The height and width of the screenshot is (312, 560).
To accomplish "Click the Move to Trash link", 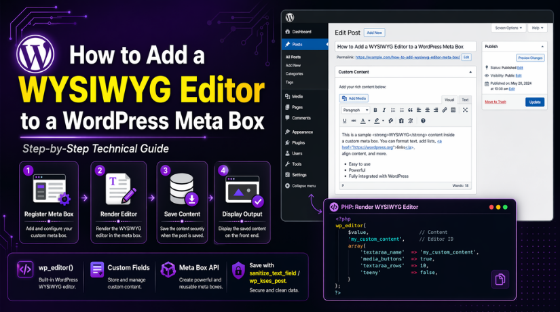I will (x=496, y=102).
